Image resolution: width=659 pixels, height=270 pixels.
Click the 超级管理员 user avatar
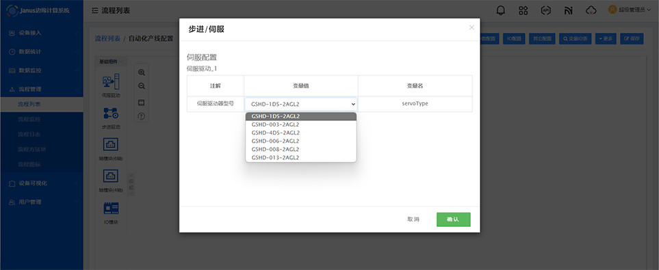[x=612, y=10]
